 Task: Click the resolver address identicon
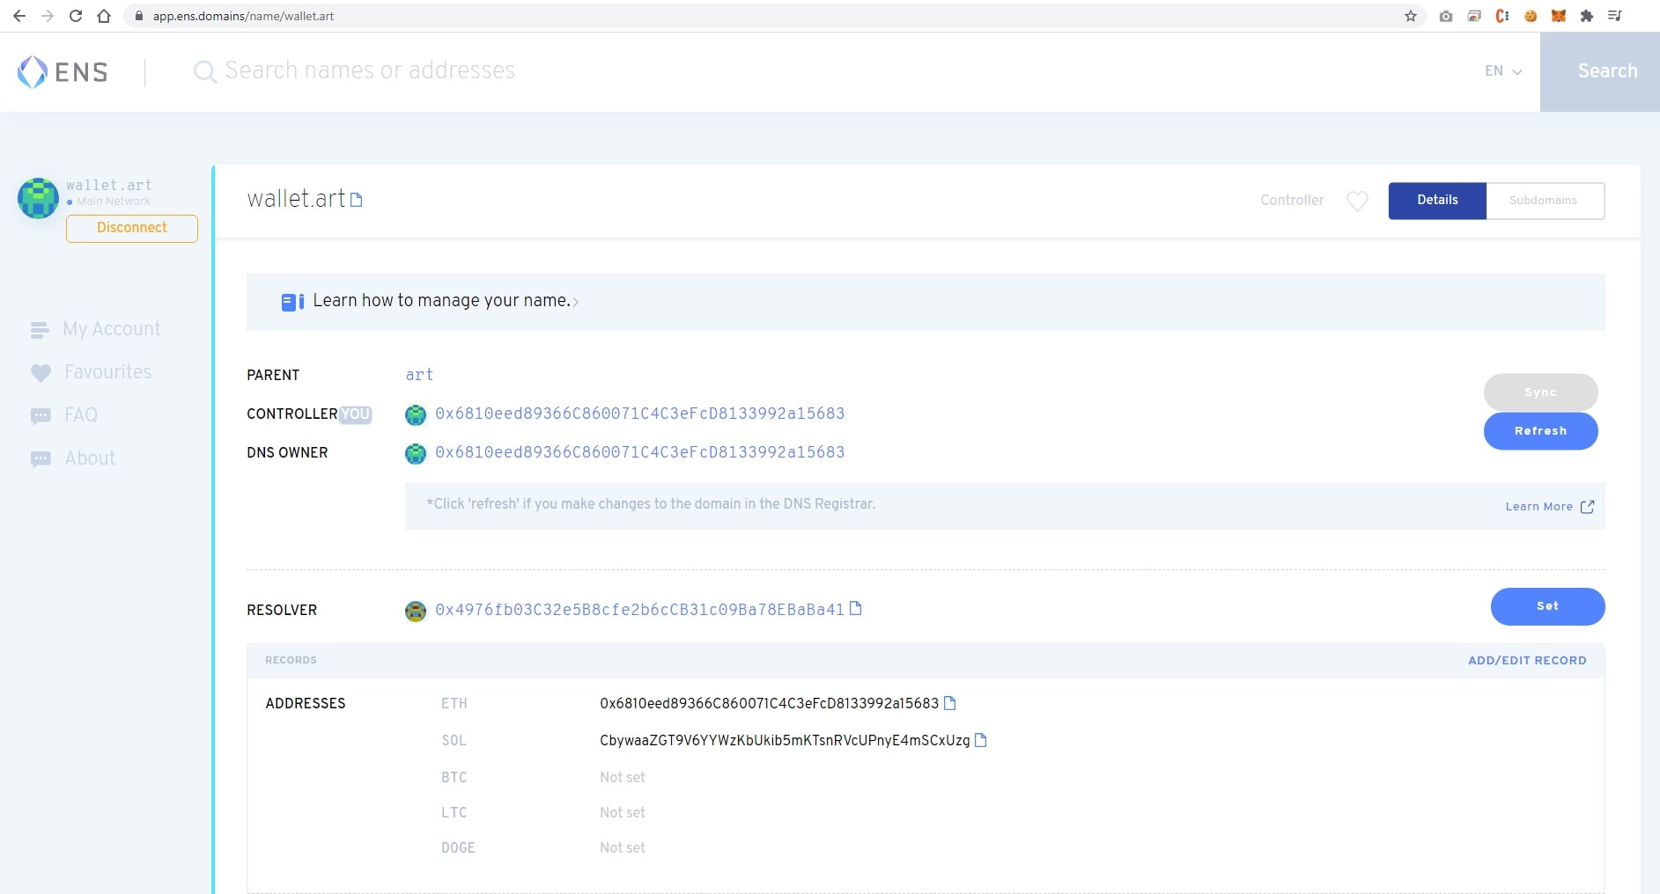(x=416, y=611)
